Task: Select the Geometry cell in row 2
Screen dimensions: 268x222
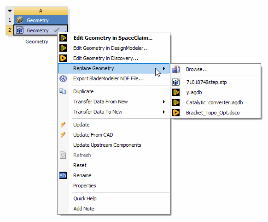Action: [x=41, y=30]
